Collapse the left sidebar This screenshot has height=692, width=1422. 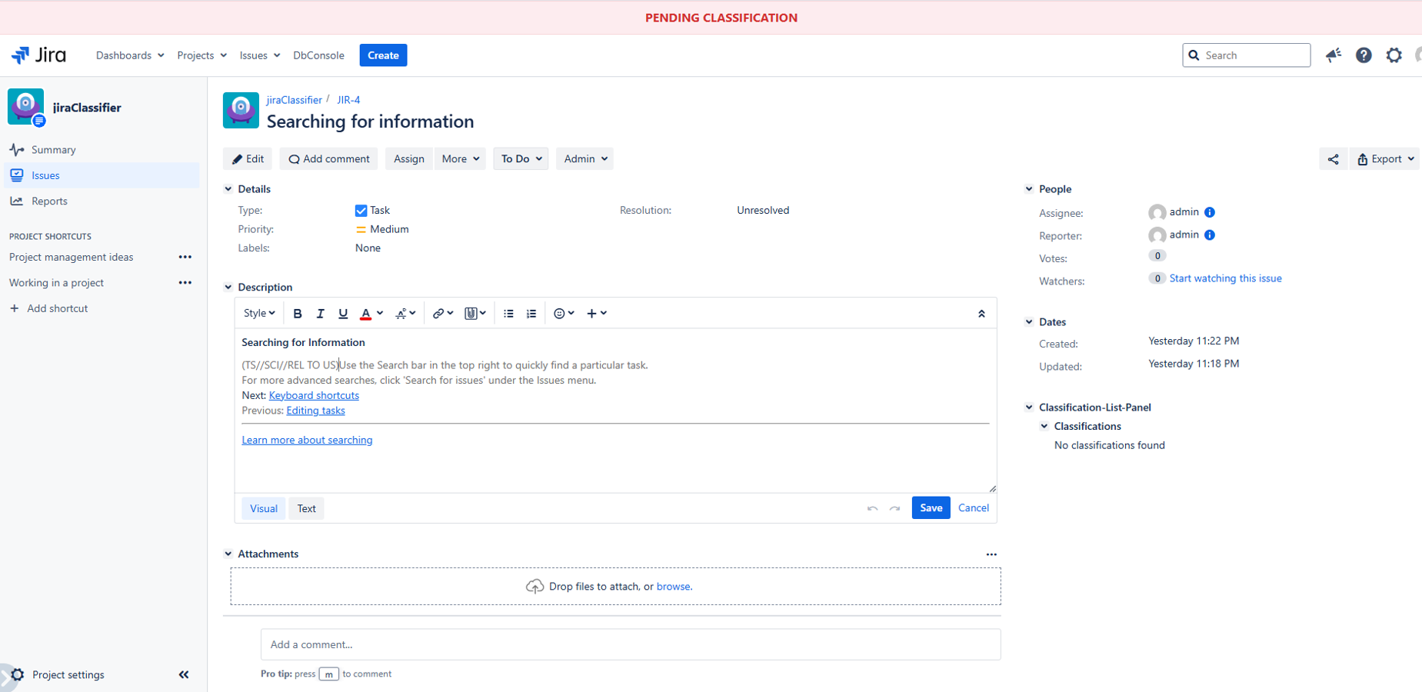[x=184, y=674]
